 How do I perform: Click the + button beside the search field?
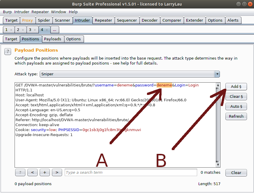(x=45, y=173)
